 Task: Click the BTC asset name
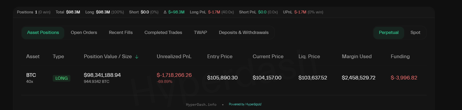point(31,75)
